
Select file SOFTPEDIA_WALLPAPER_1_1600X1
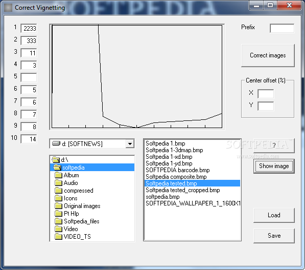193,203
